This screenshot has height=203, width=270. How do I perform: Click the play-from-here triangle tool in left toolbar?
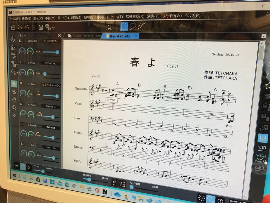pos(15,115)
